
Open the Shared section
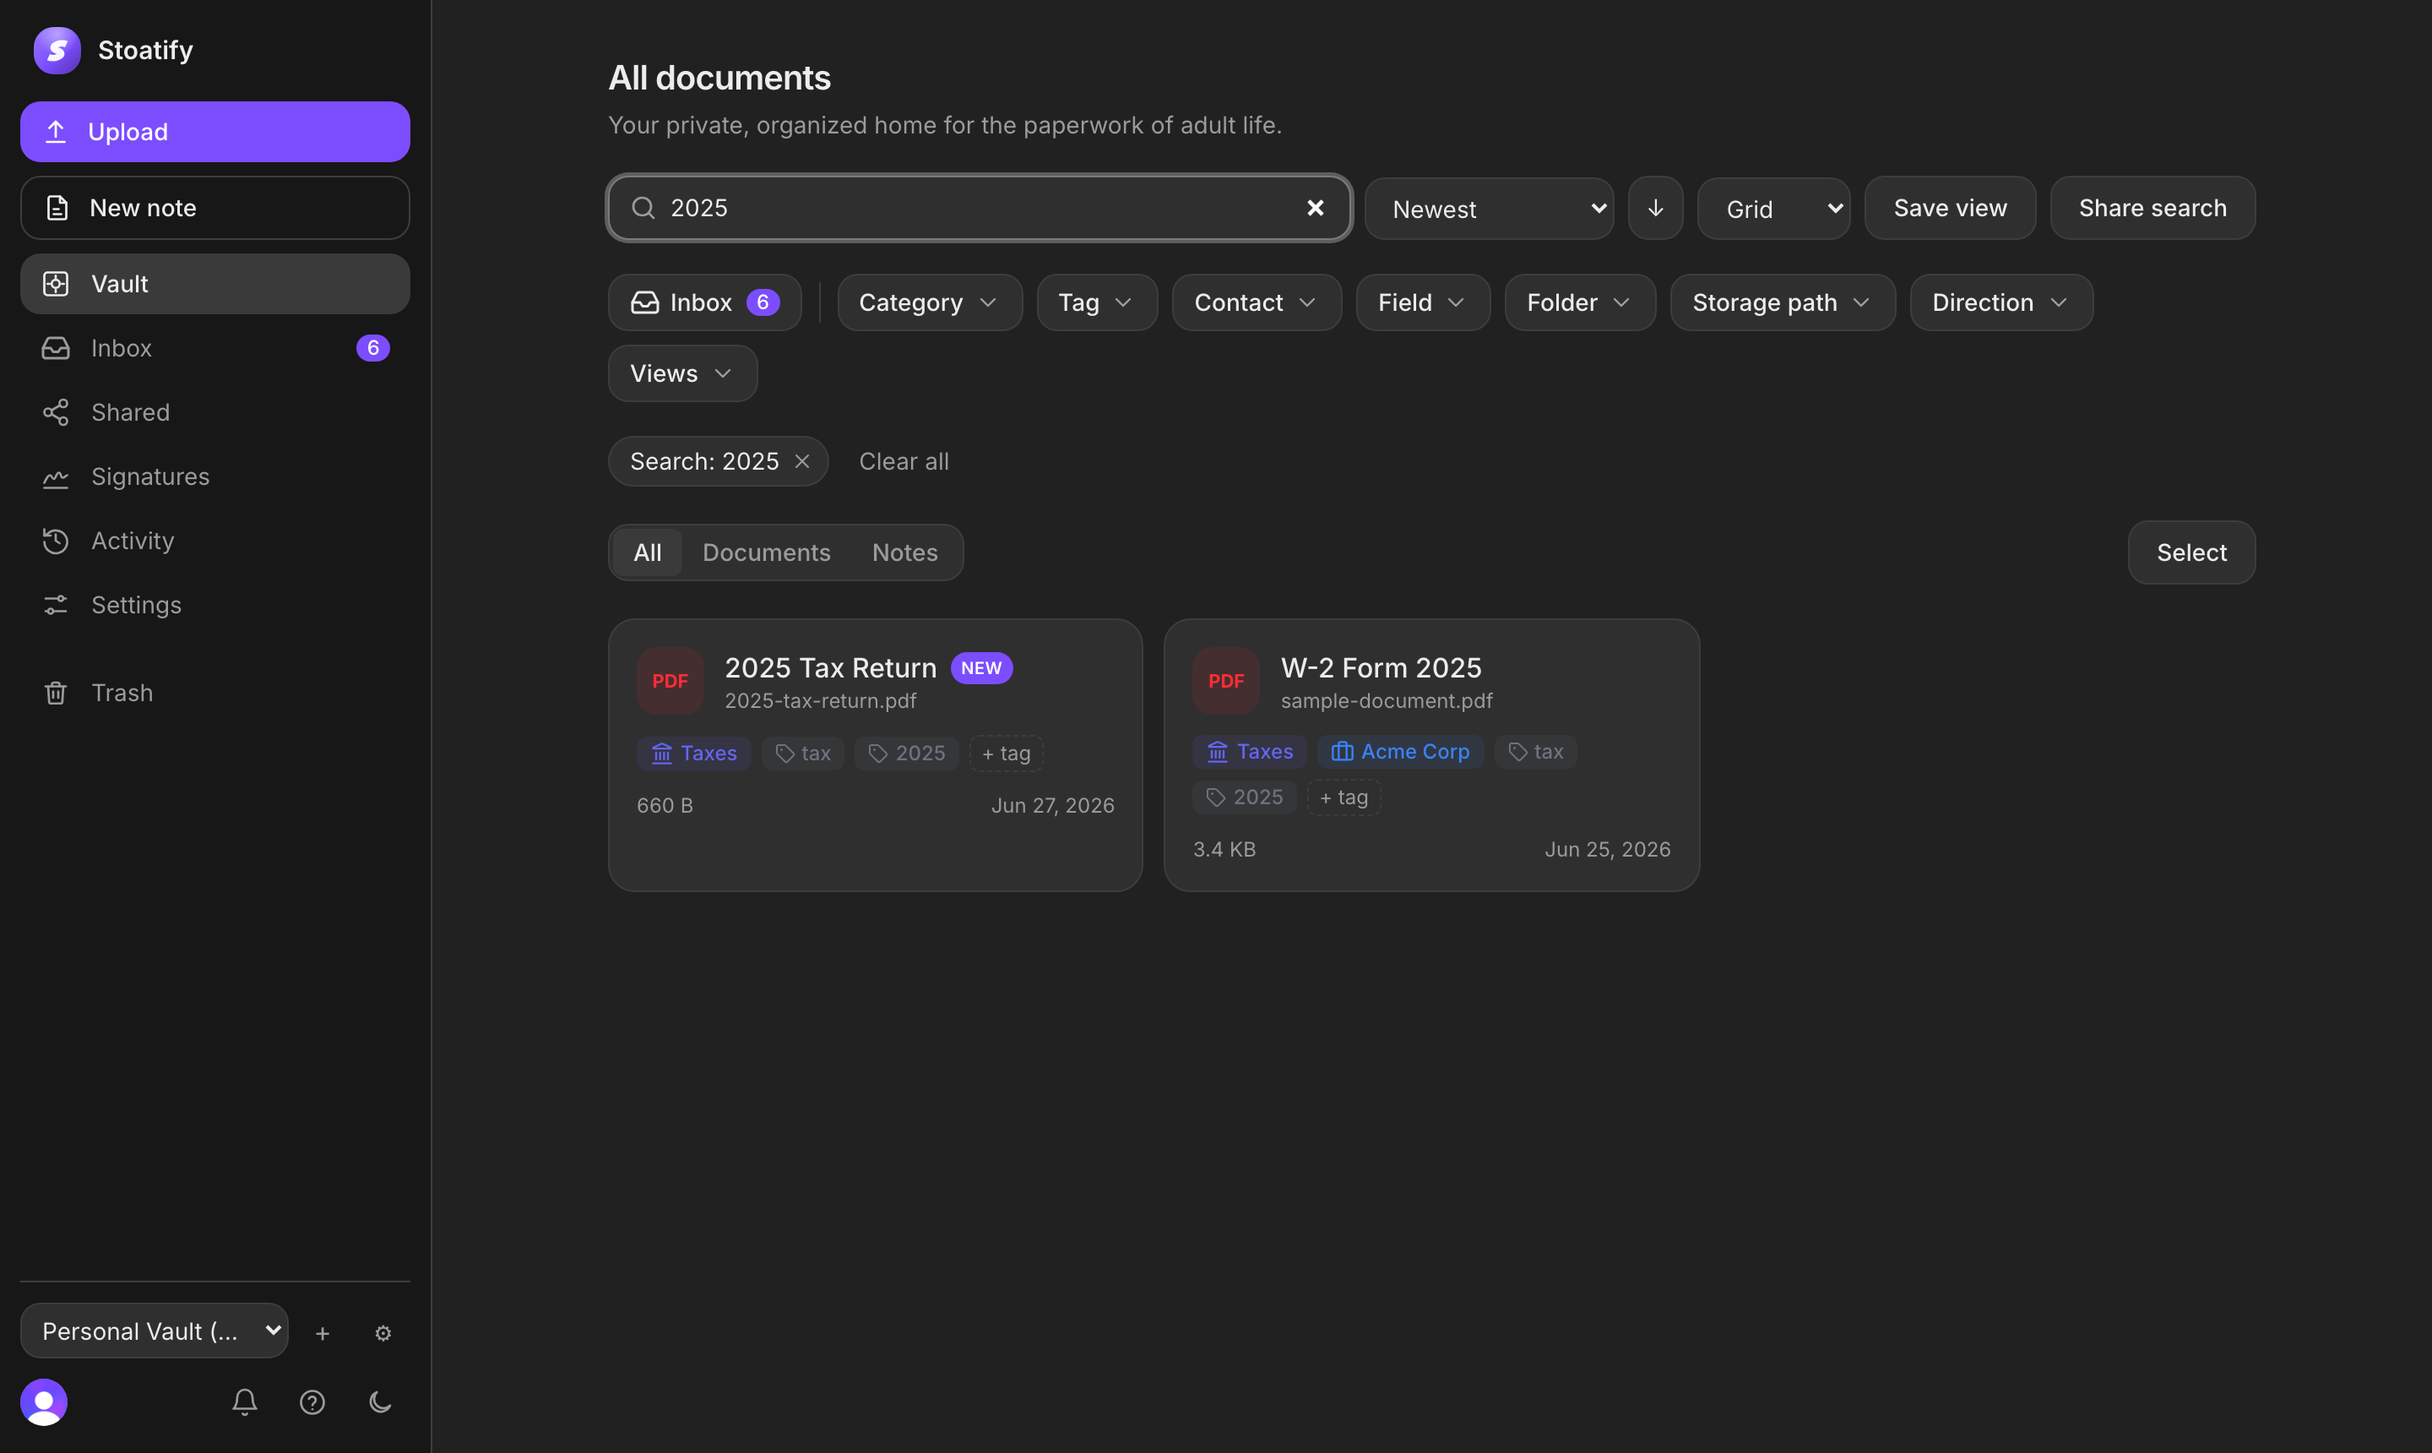tap(214, 412)
